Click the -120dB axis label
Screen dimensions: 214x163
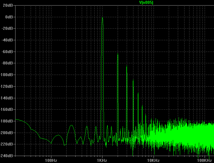point(6,86)
